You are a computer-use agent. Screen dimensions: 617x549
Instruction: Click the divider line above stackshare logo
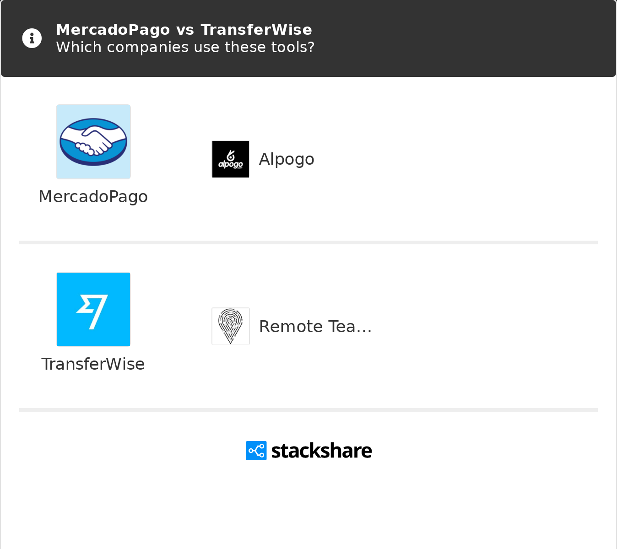tap(308, 410)
